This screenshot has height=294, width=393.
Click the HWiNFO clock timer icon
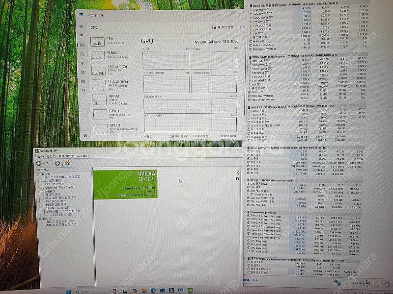366,284
